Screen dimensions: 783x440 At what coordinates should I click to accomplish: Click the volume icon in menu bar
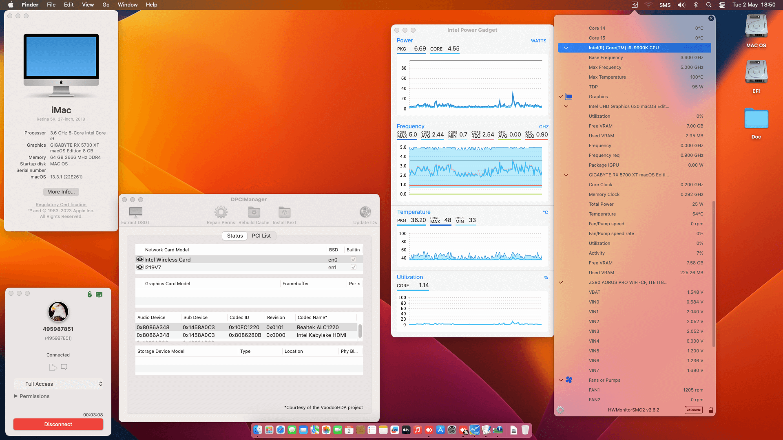[x=681, y=5]
